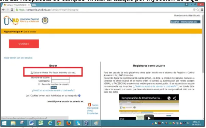The width and height of the screenshot is (206, 128).
Task: Click the Entrar login button
Action: coord(54,87)
